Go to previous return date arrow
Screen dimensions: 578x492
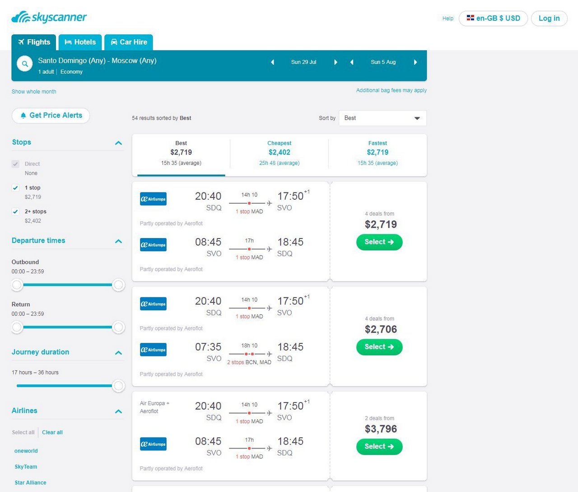pyautogui.click(x=352, y=62)
